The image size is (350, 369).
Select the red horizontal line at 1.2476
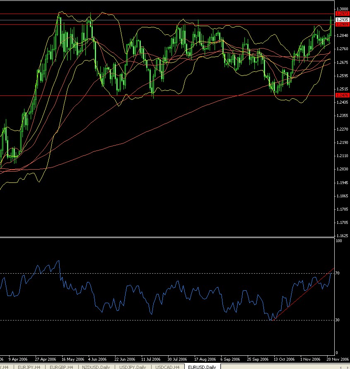167,95
